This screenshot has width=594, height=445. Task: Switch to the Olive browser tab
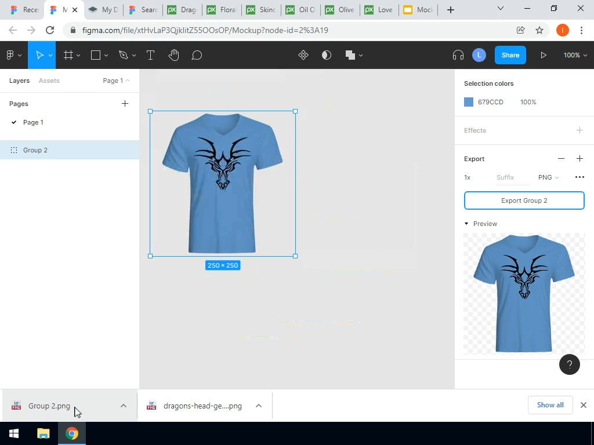click(x=340, y=10)
